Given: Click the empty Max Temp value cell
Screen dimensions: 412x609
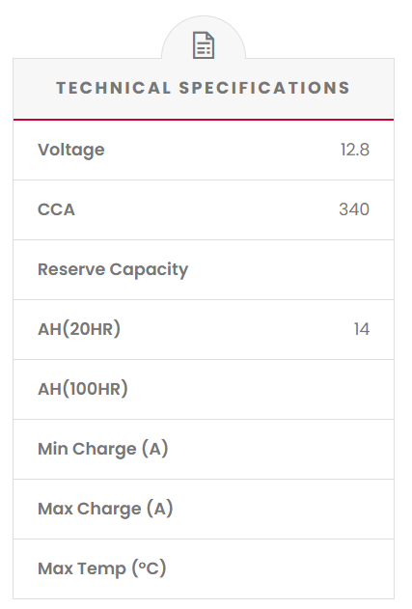Looking at the screenshot, I should click(x=311, y=568).
